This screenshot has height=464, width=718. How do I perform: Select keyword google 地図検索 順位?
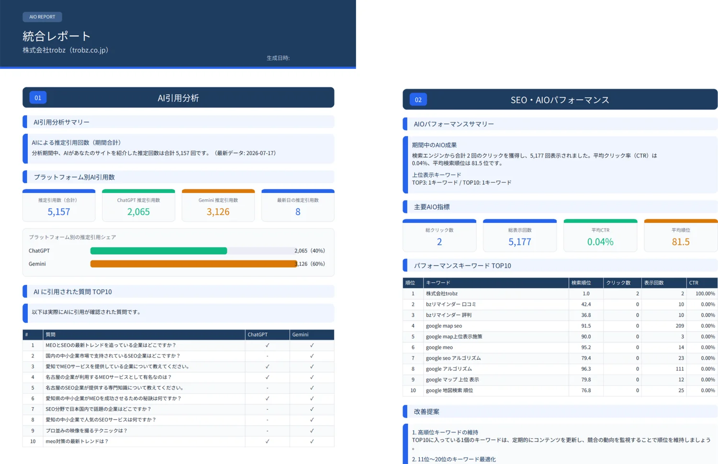[449, 390]
